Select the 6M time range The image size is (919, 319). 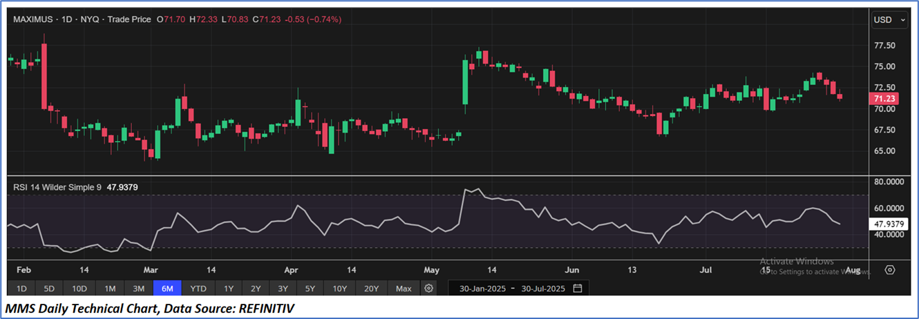[x=167, y=288]
